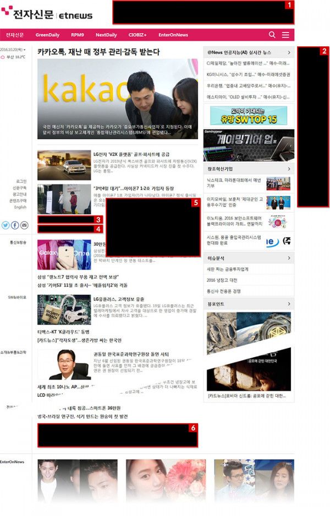Open [카드뉴스]"각자도생" 생존가방 headline

point(79,340)
